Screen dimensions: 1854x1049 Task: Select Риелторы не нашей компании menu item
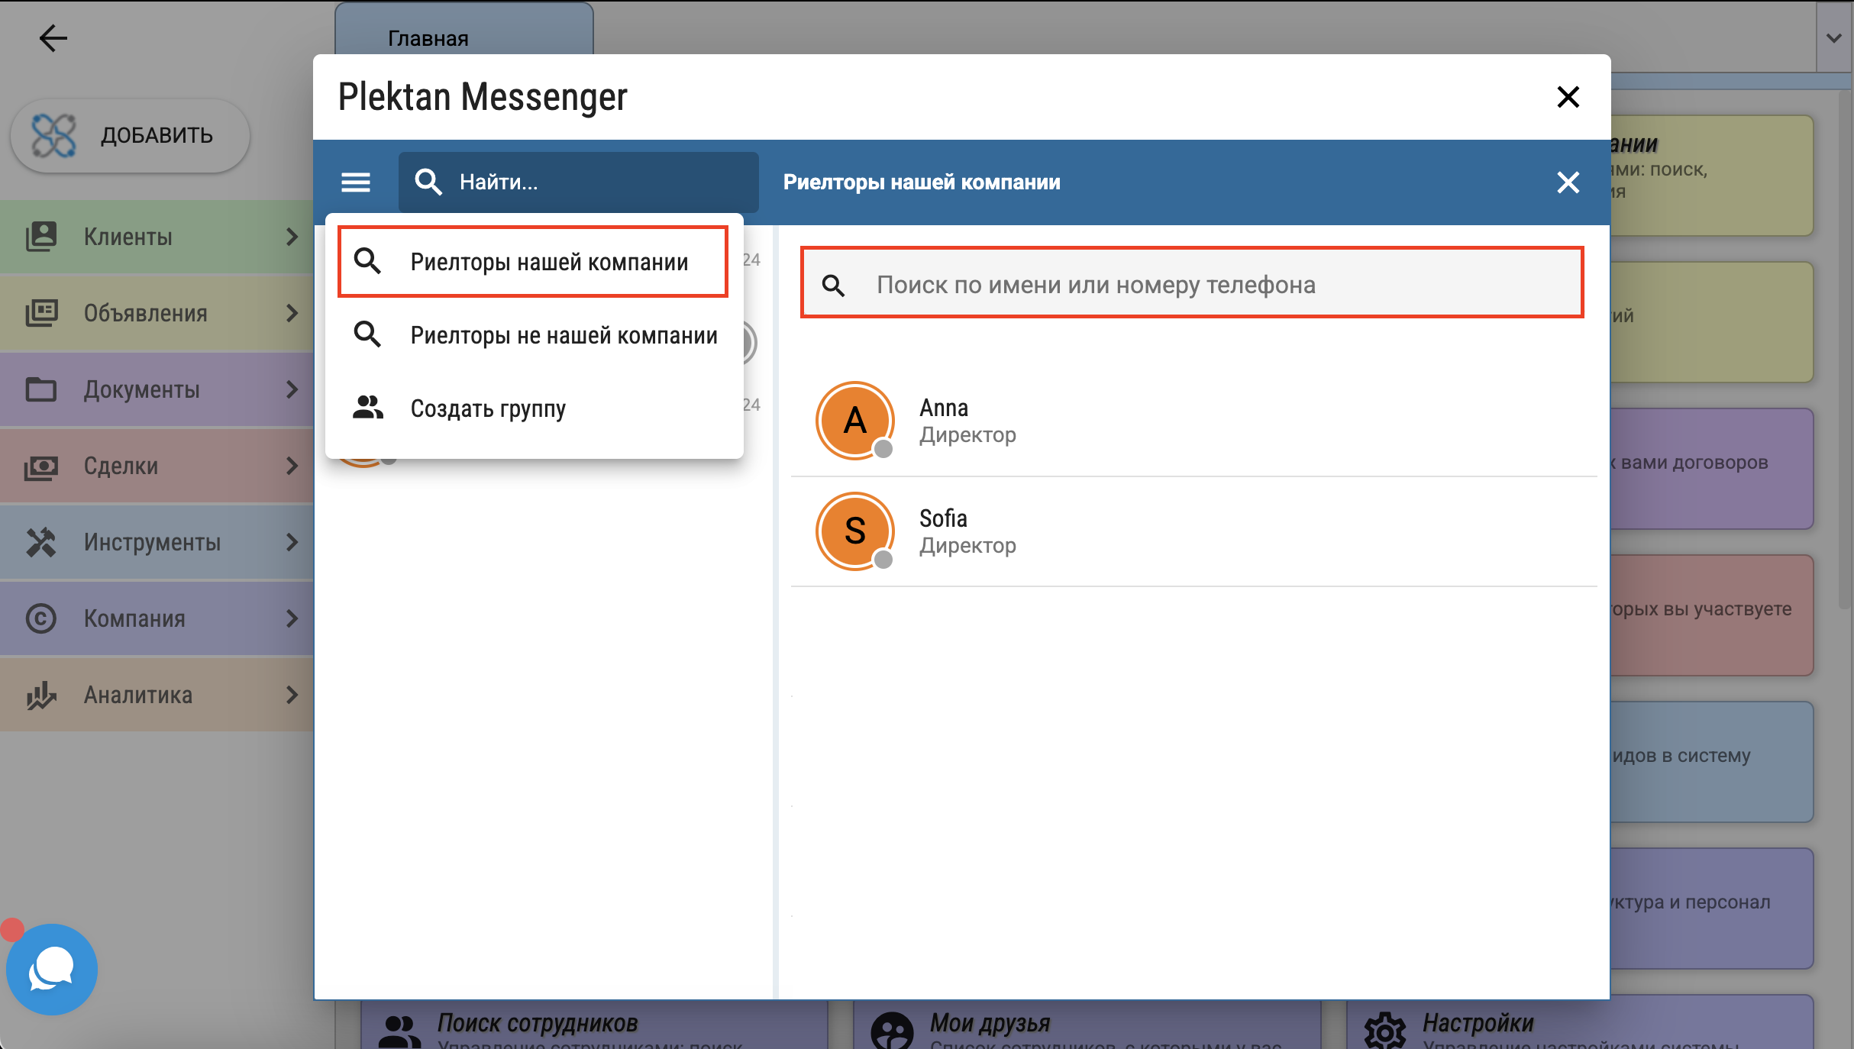tap(535, 334)
